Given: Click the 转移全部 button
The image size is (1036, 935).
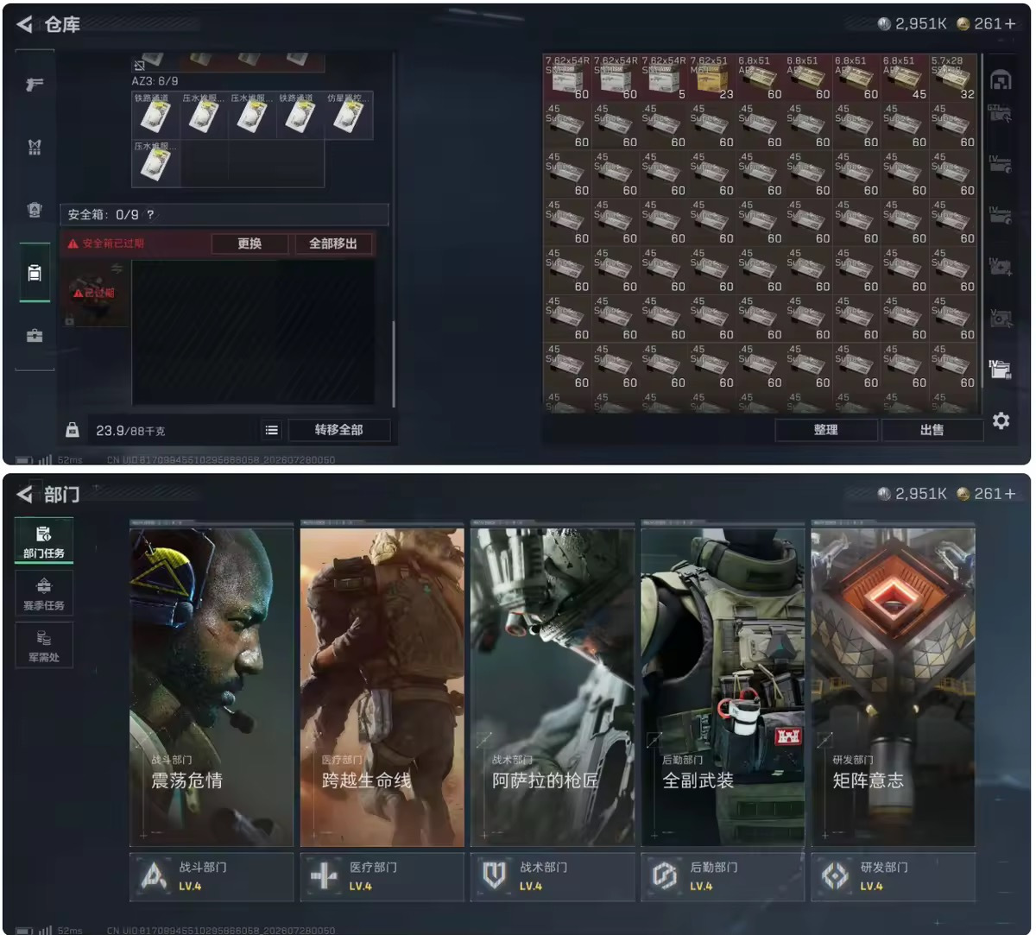Looking at the screenshot, I should (338, 430).
